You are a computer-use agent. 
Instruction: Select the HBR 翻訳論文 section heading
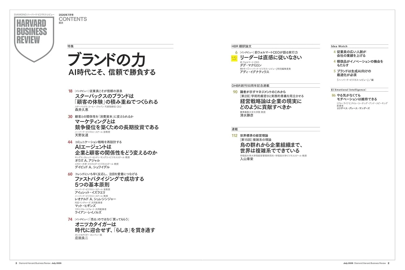pyautogui.click(x=242, y=46)
